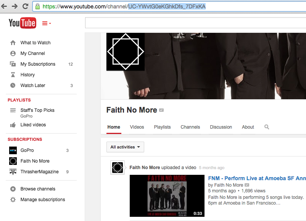This screenshot has width=306, height=221.
Task: Click the Watch Later clock icon
Action: point(13,85)
